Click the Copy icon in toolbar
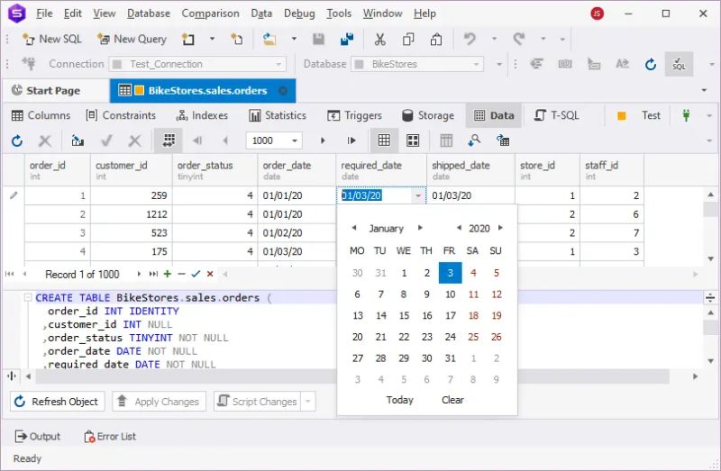 click(x=408, y=39)
